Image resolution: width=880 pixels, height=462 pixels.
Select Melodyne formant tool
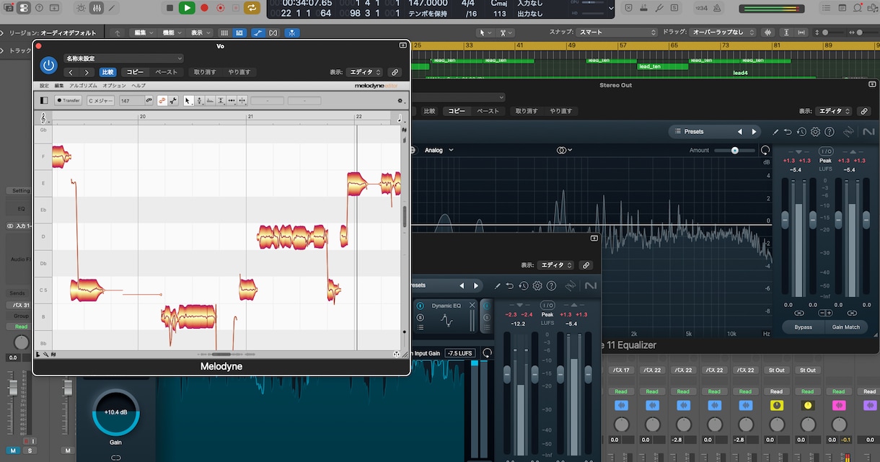click(x=210, y=101)
